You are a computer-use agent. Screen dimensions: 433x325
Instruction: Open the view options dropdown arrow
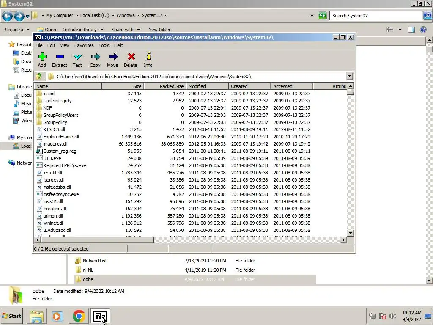(x=400, y=30)
